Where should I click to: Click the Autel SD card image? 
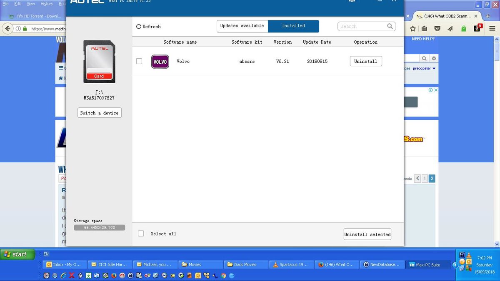click(x=99, y=62)
